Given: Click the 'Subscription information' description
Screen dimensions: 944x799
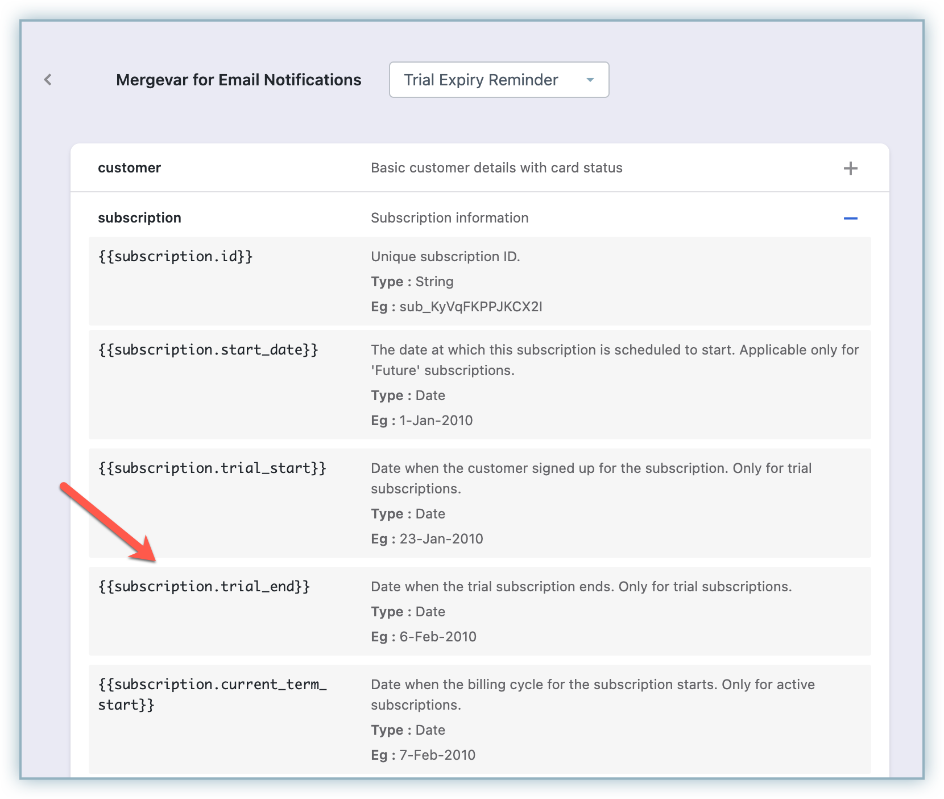Looking at the screenshot, I should coord(449,218).
